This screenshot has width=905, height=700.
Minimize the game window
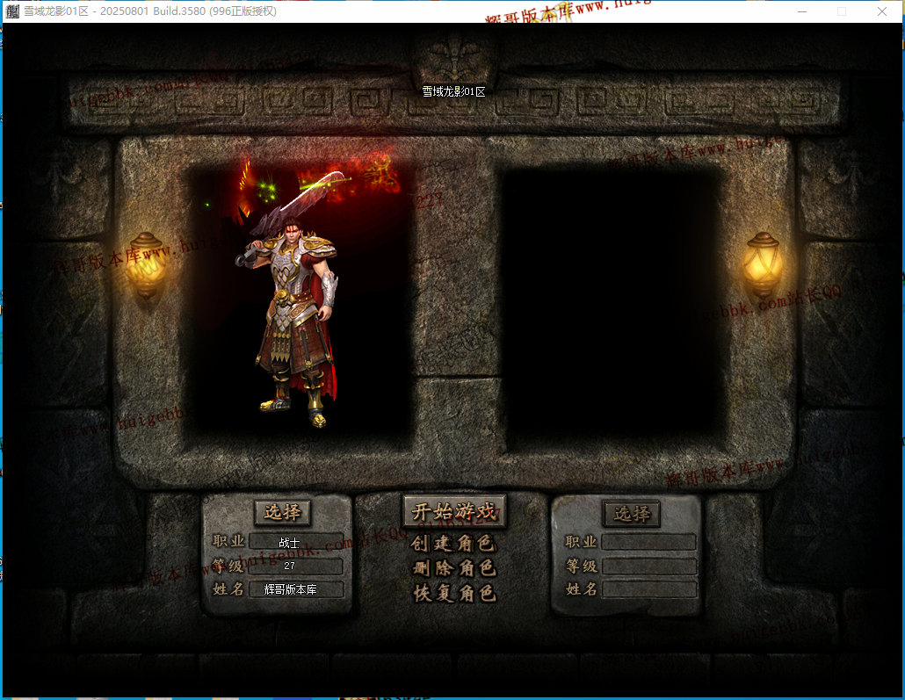tap(802, 11)
